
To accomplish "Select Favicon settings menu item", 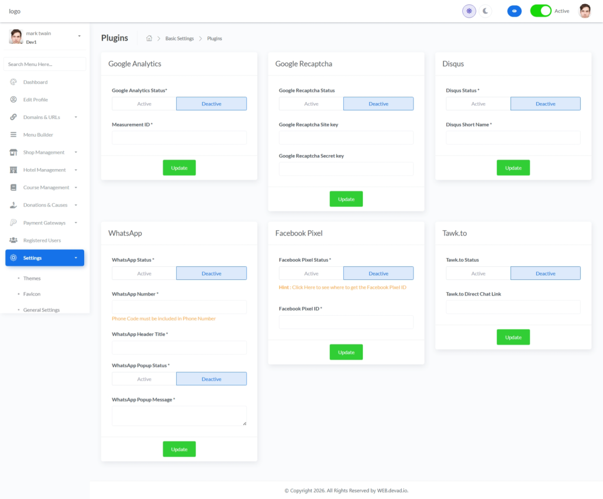I will click(x=32, y=293).
